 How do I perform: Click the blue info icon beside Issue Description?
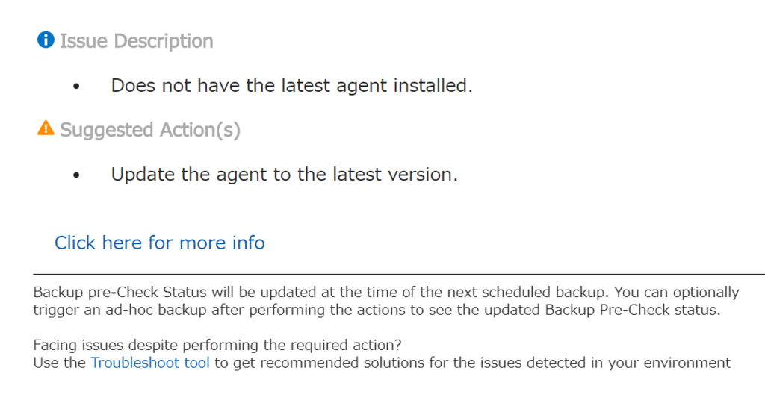click(x=46, y=40)
